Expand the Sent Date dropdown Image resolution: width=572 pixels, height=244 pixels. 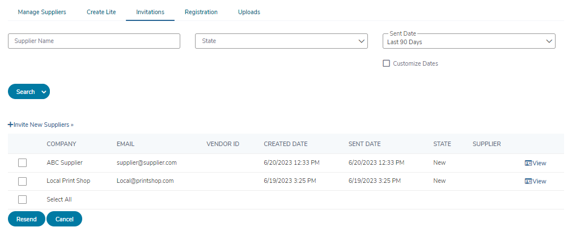tap(469, 41)
